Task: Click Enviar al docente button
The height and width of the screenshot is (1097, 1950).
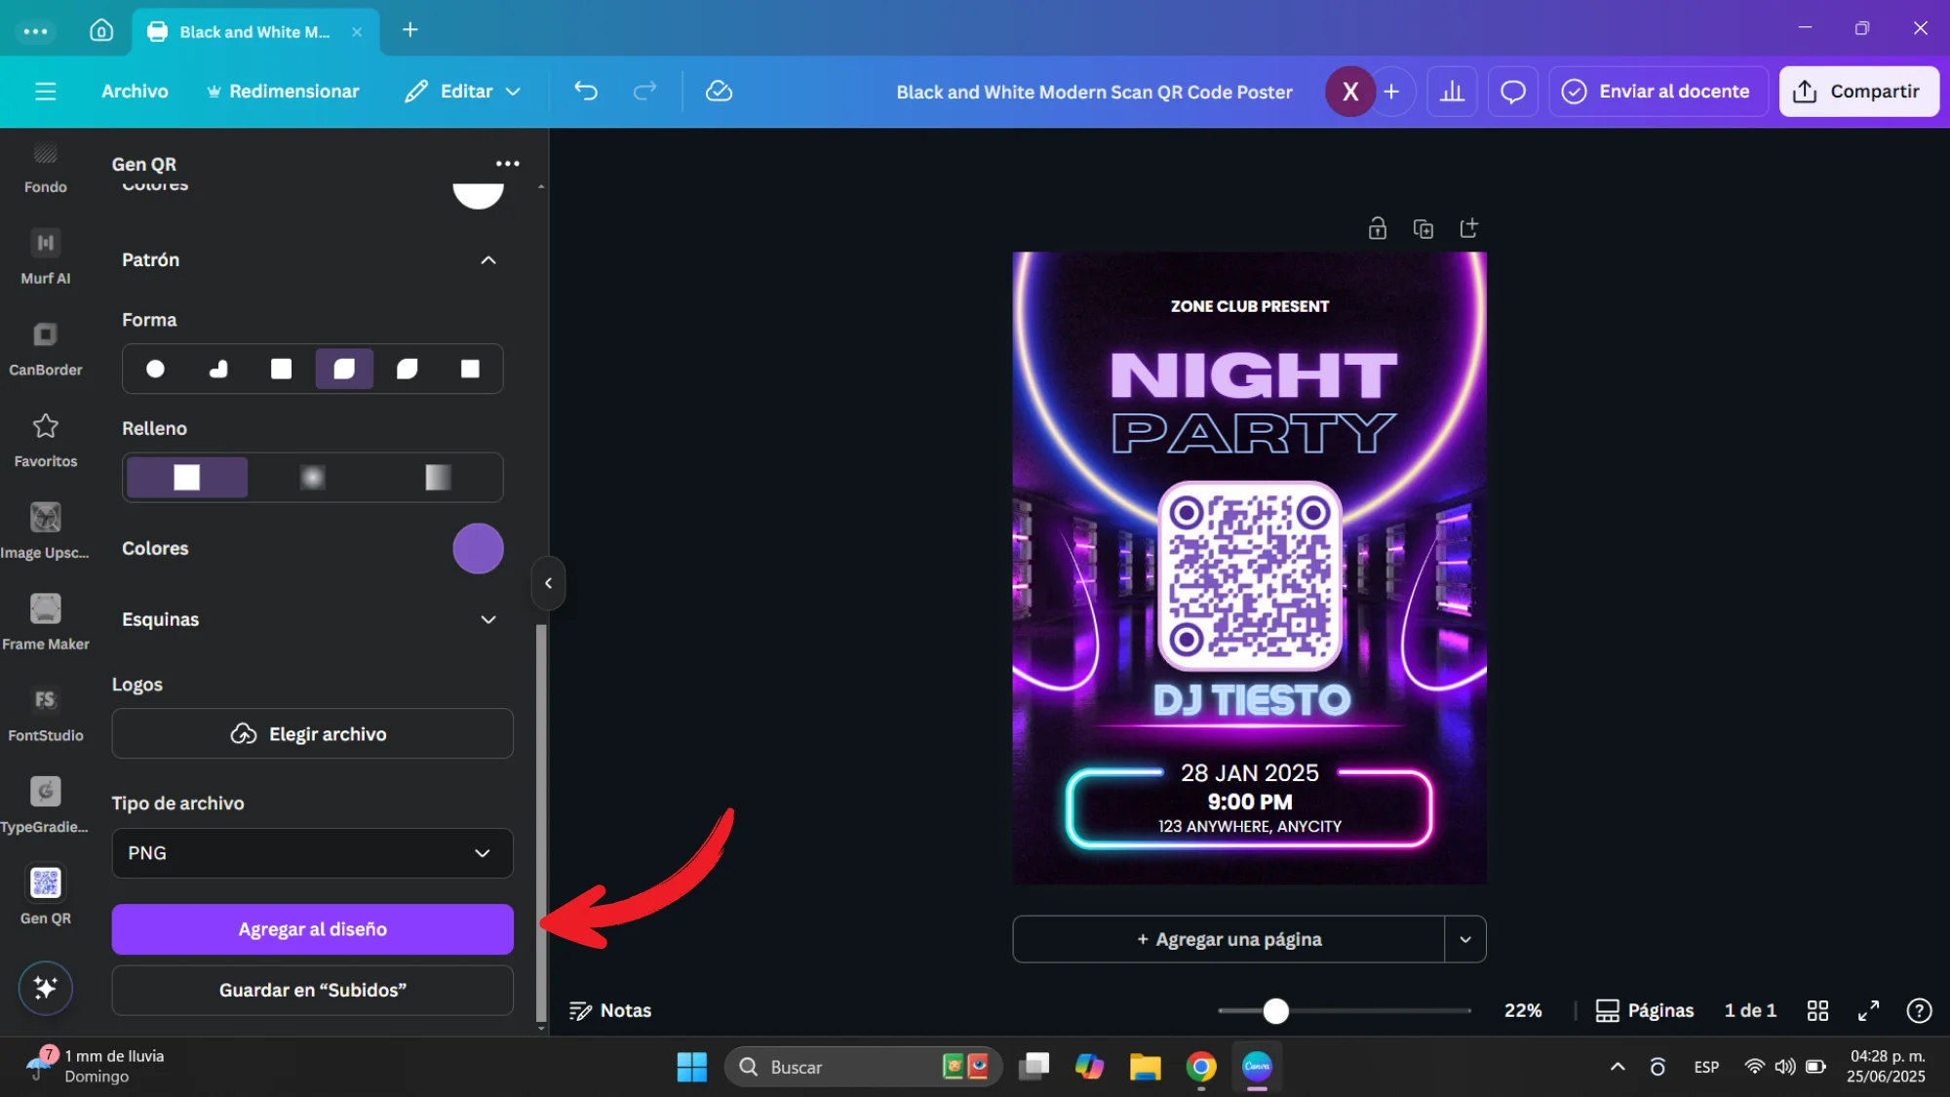Action: tap(1658, 91)
